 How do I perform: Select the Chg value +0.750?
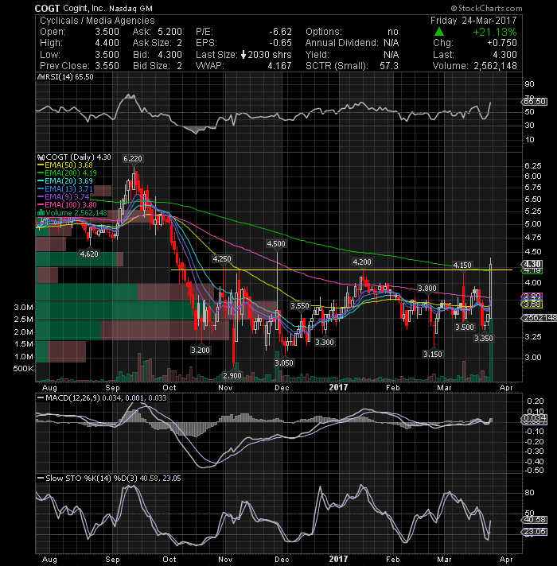502,43
